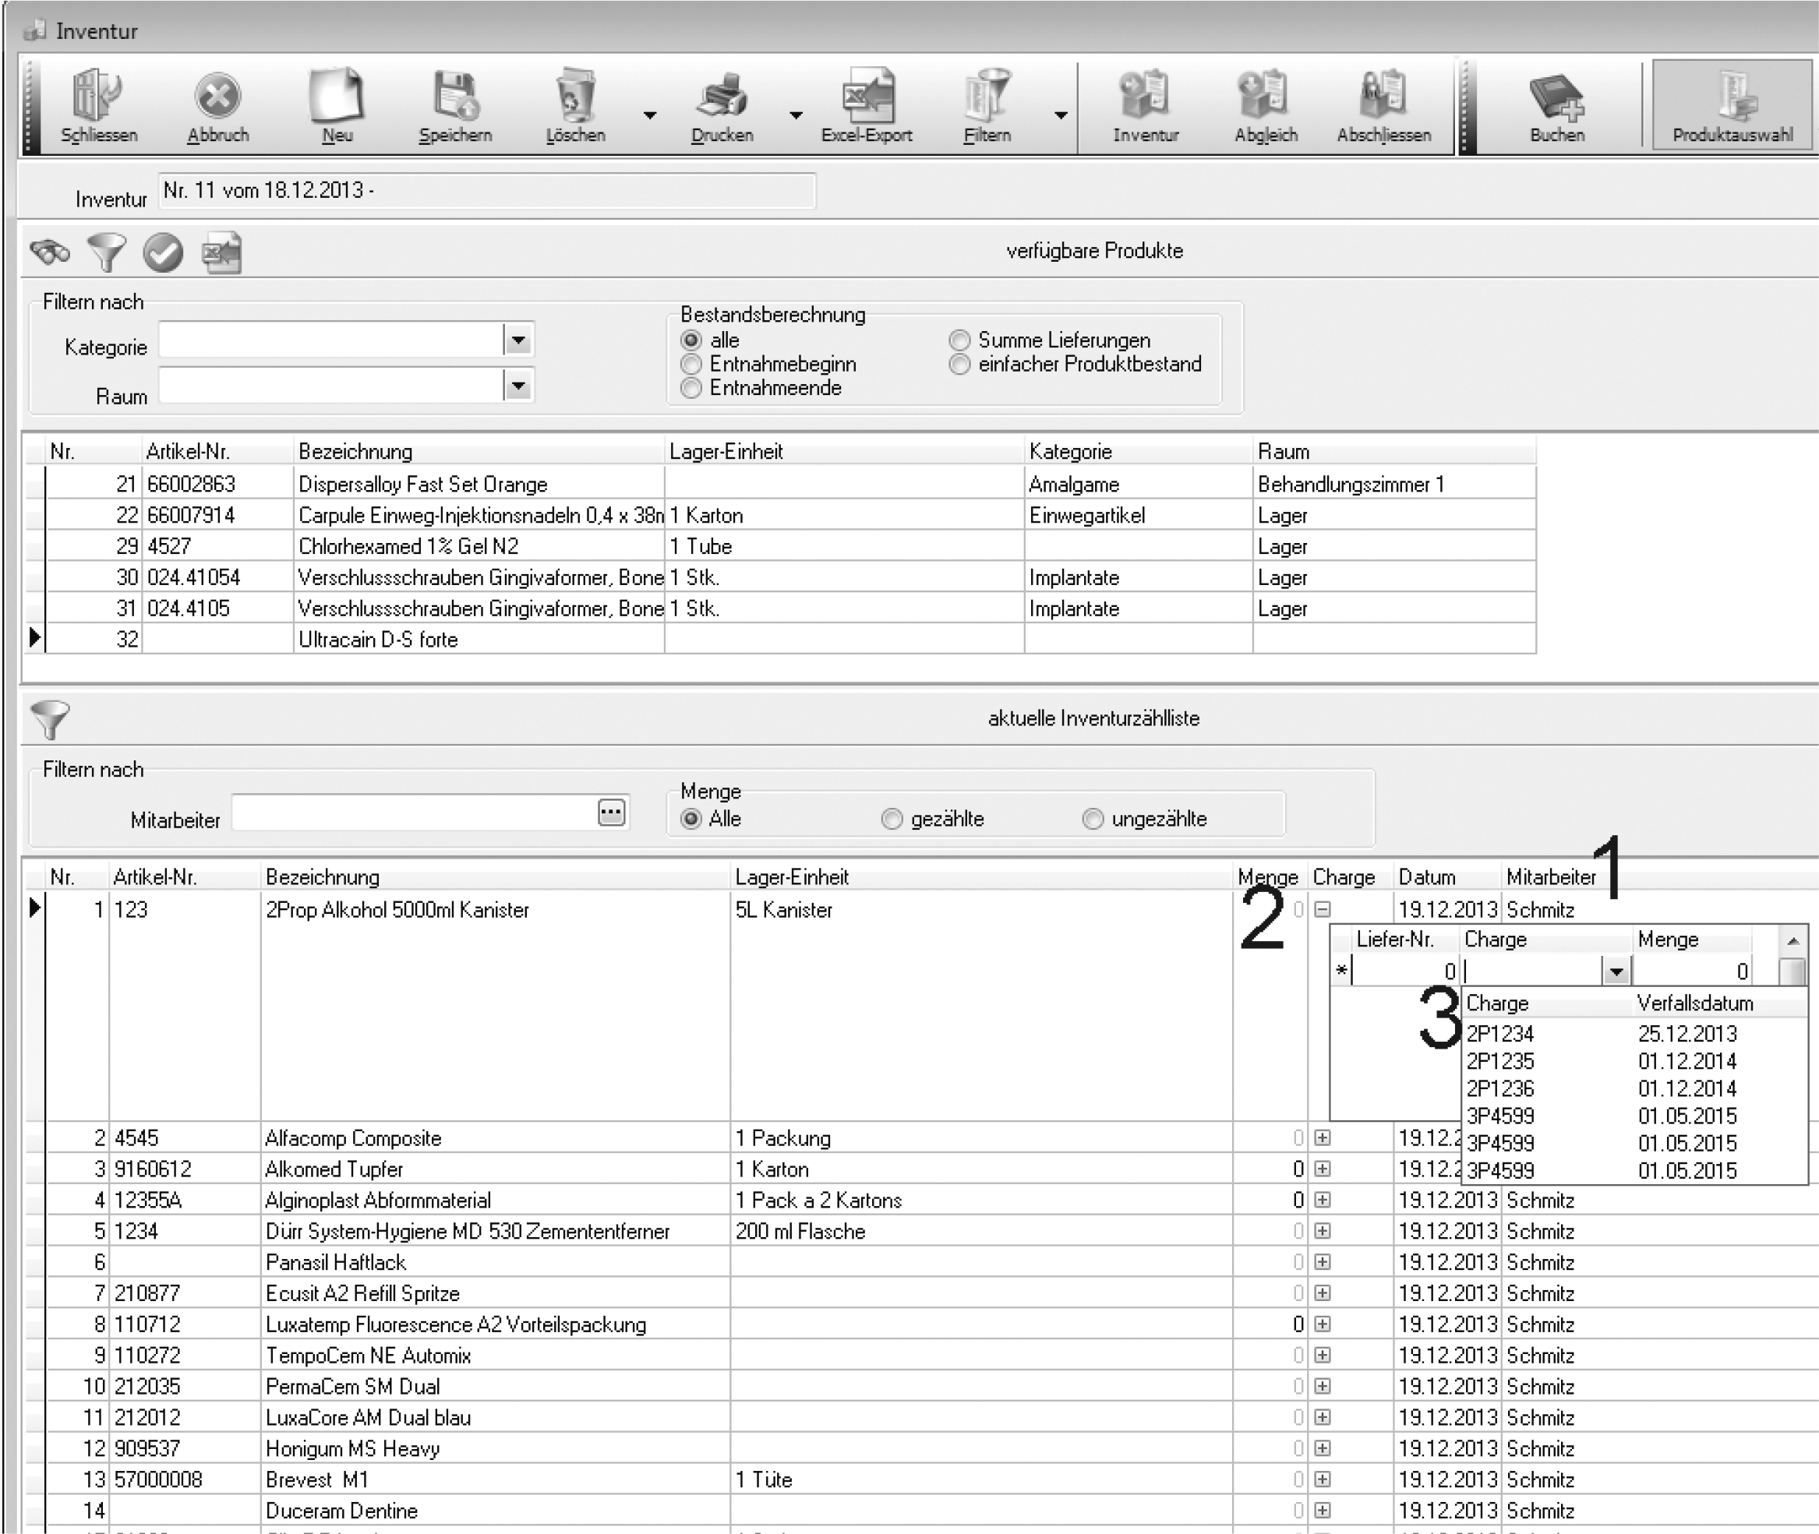Viewport: 1819px width, 1534px height.
Task: Click the small Excel export icon below Inventur
Action: tap(222, 254)
